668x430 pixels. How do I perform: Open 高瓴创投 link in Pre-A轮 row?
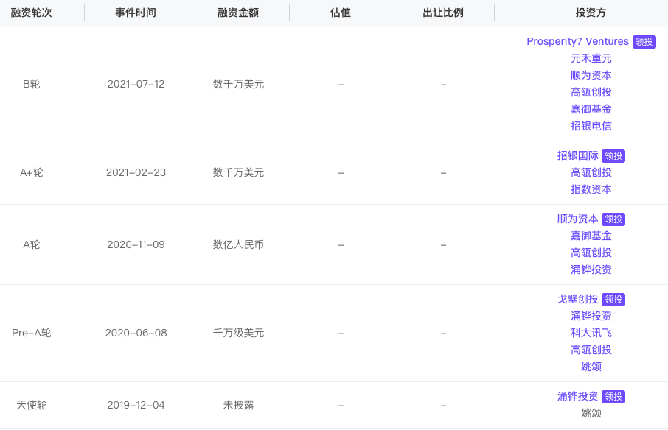pos(591,350)
